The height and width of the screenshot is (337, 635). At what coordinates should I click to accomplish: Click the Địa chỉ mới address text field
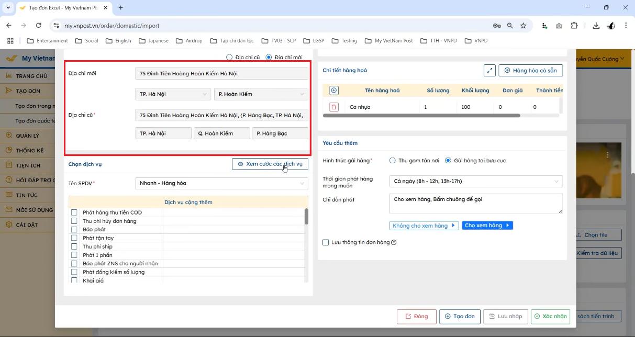[221, 73]
